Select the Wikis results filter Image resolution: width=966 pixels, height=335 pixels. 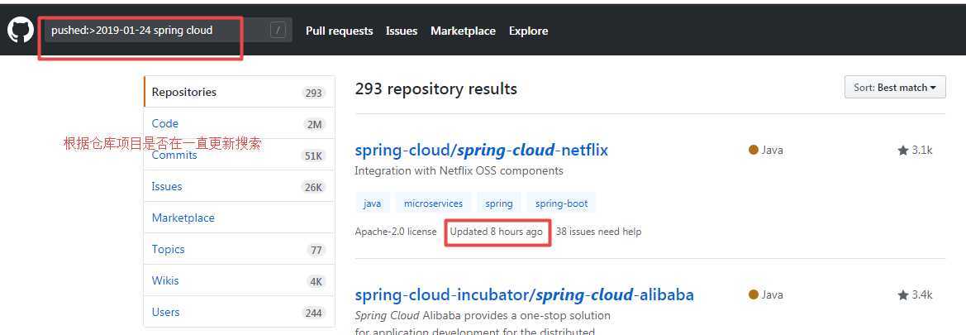(240, 280)
